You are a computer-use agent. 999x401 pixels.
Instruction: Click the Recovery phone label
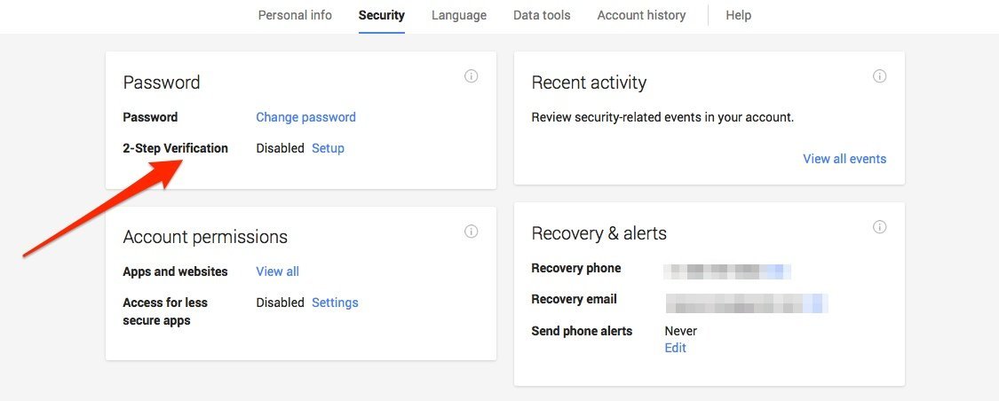point(576,268)
